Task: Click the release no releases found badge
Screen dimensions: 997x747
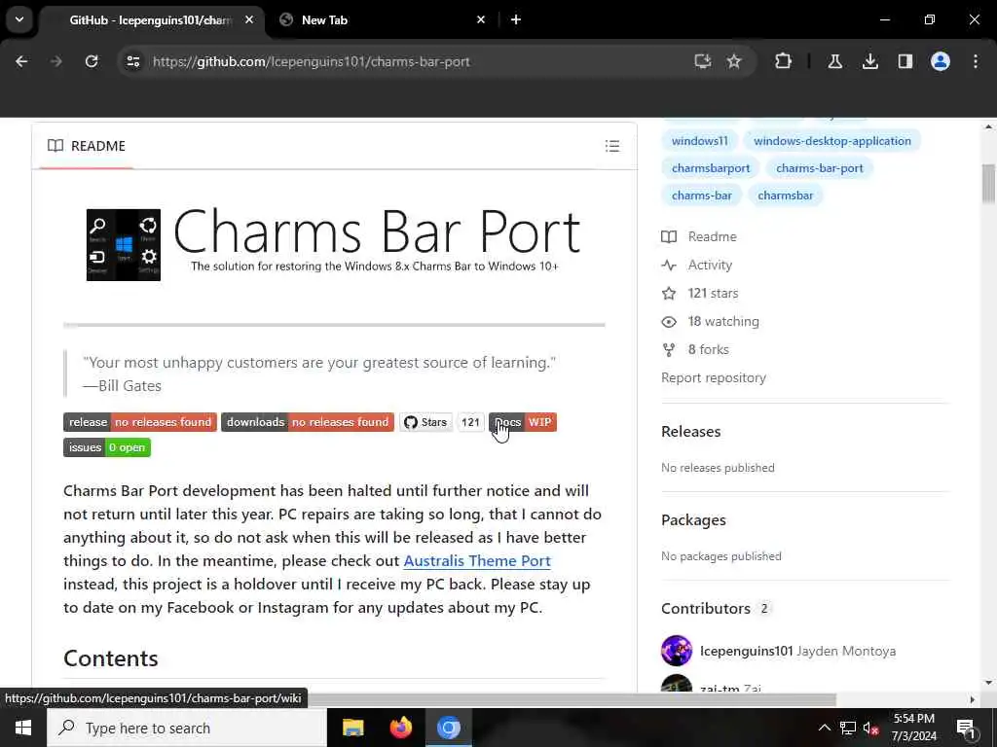Action: pos(140,422)
